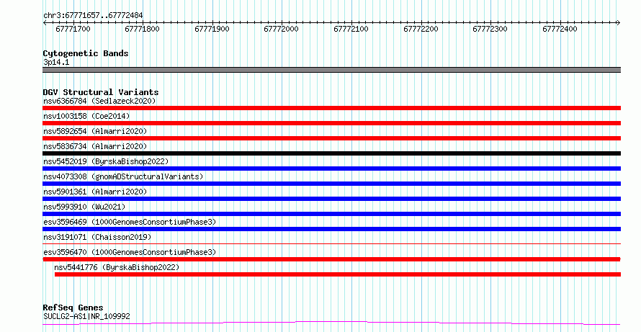The height and width of the screenshot is (332, 641).
Task: Open gene SUCLG2-AS1|NR_109992 label
Action: pos(86,316)
